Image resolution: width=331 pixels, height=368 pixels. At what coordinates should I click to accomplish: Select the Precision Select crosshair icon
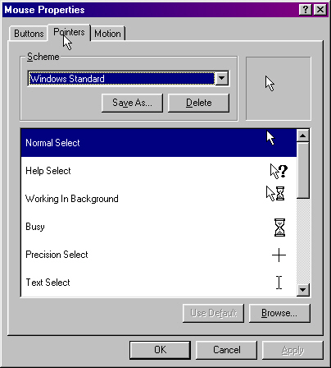(279, 255)
